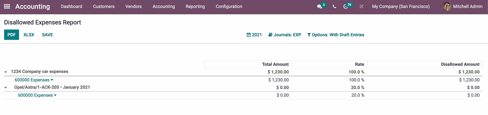Switch company via My Company (San Francisco)
Viewport: 488px width, 115px height.
pyautogui.click(x=401, y=7)
